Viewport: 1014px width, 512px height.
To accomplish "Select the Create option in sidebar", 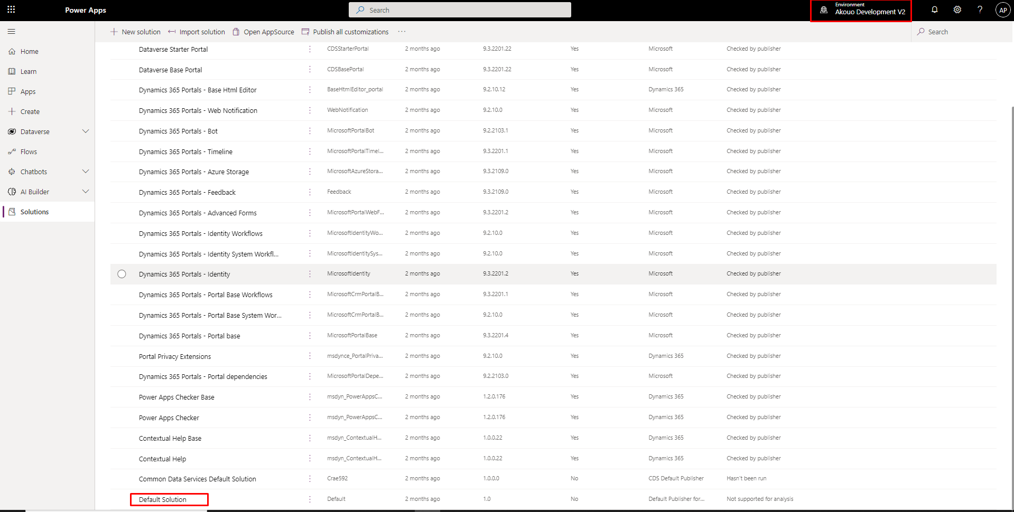I will [29, 111].
